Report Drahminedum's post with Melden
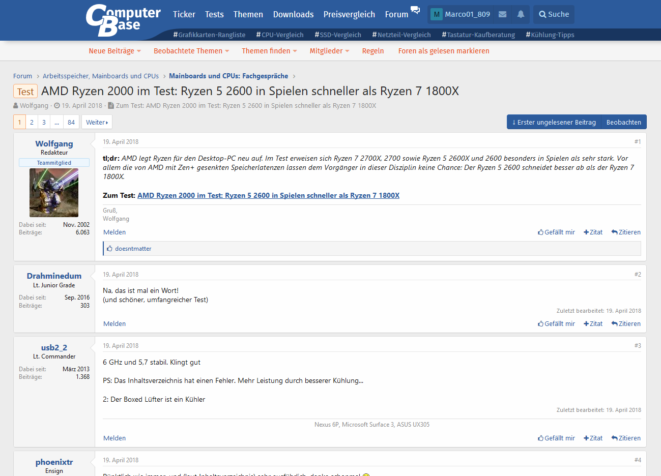 pyautogui.click(x=114, y=324)
